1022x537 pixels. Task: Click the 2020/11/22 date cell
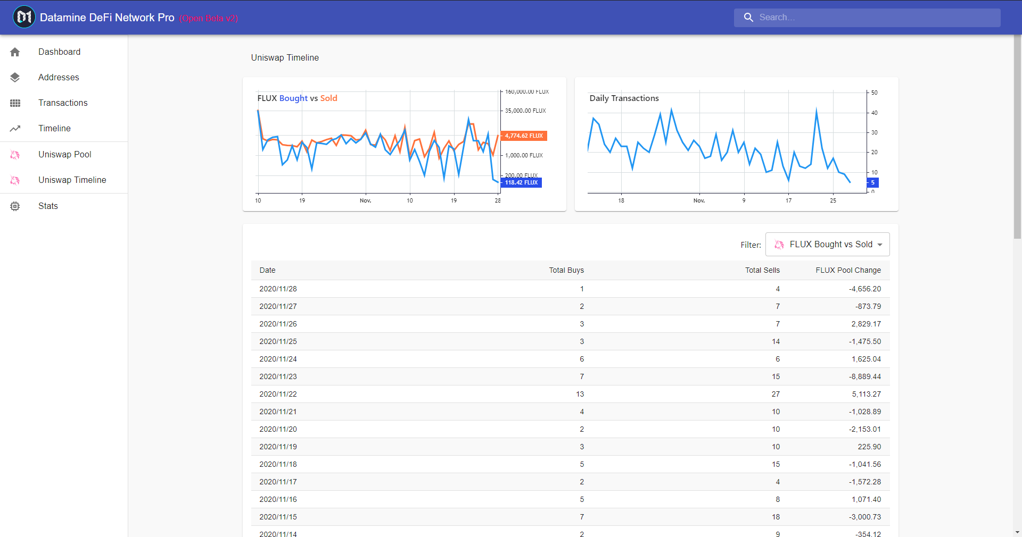(x=278, y=394)
